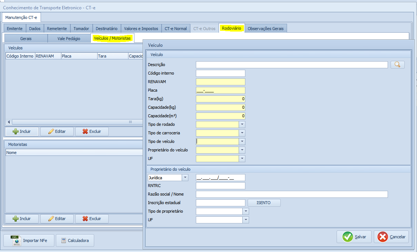Click the Veículos list horizontal scrollbar
Viewport: 417px width, 252px height.
coord(74,122)
